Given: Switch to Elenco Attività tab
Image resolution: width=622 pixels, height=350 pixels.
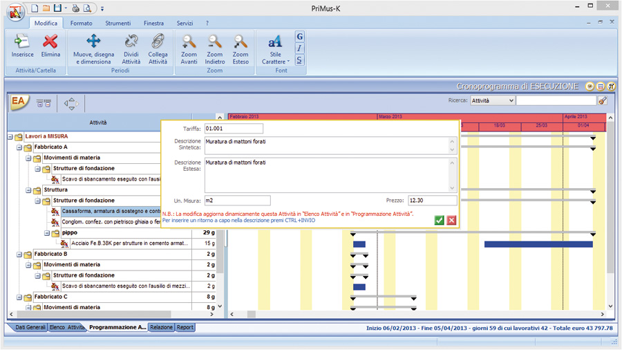Looking at the screenshot, I should tap(66, 327).
